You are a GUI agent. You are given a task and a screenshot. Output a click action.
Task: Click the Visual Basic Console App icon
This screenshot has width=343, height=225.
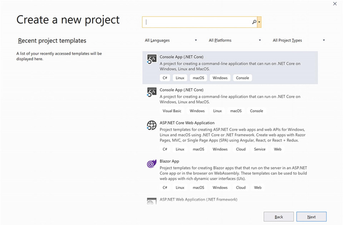coord(151,92)
